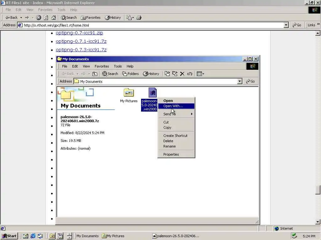Toggle the Folders pane in My Documents
321x240 pixels.
[130, 74]
